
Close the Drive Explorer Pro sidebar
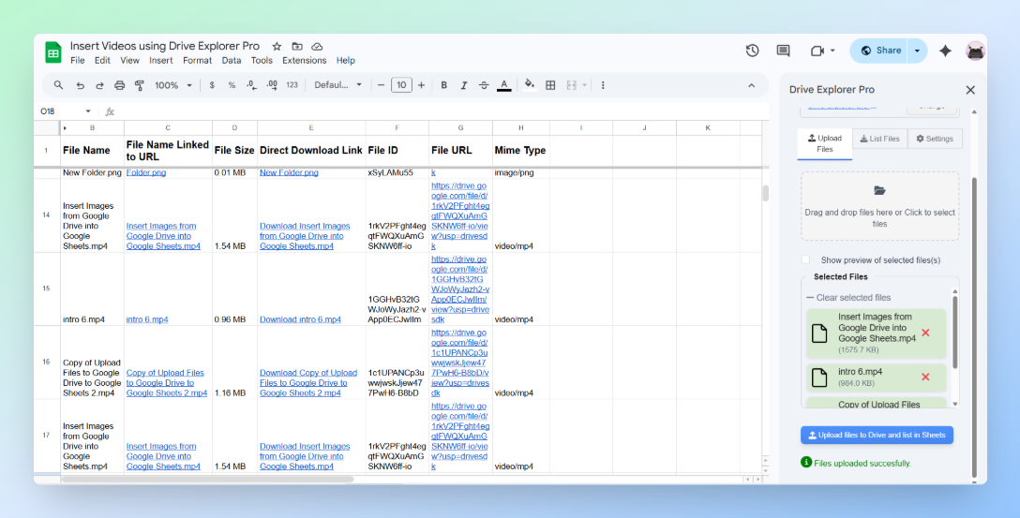[x=970, y=90]
